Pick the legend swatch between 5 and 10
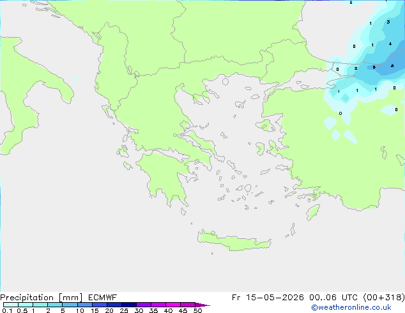 pos(70,305)
